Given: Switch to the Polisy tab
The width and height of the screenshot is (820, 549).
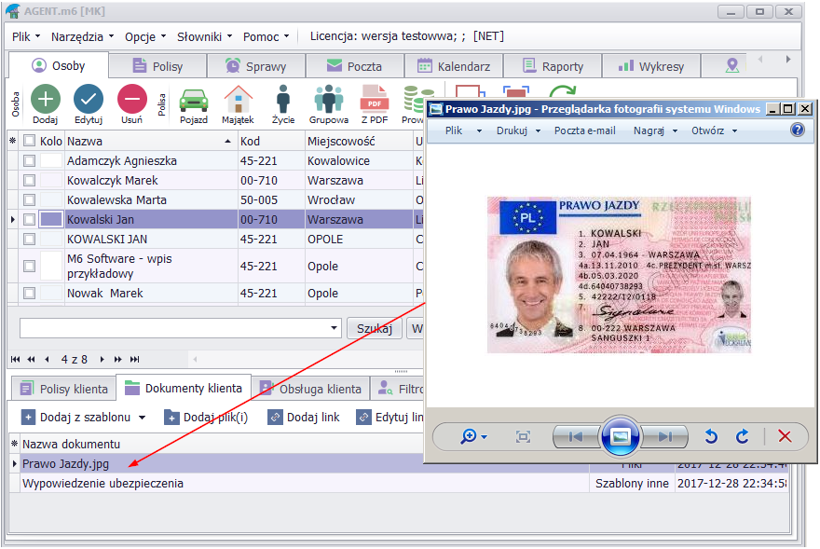Looking at the screenshot, I should (x=157, y=66).
